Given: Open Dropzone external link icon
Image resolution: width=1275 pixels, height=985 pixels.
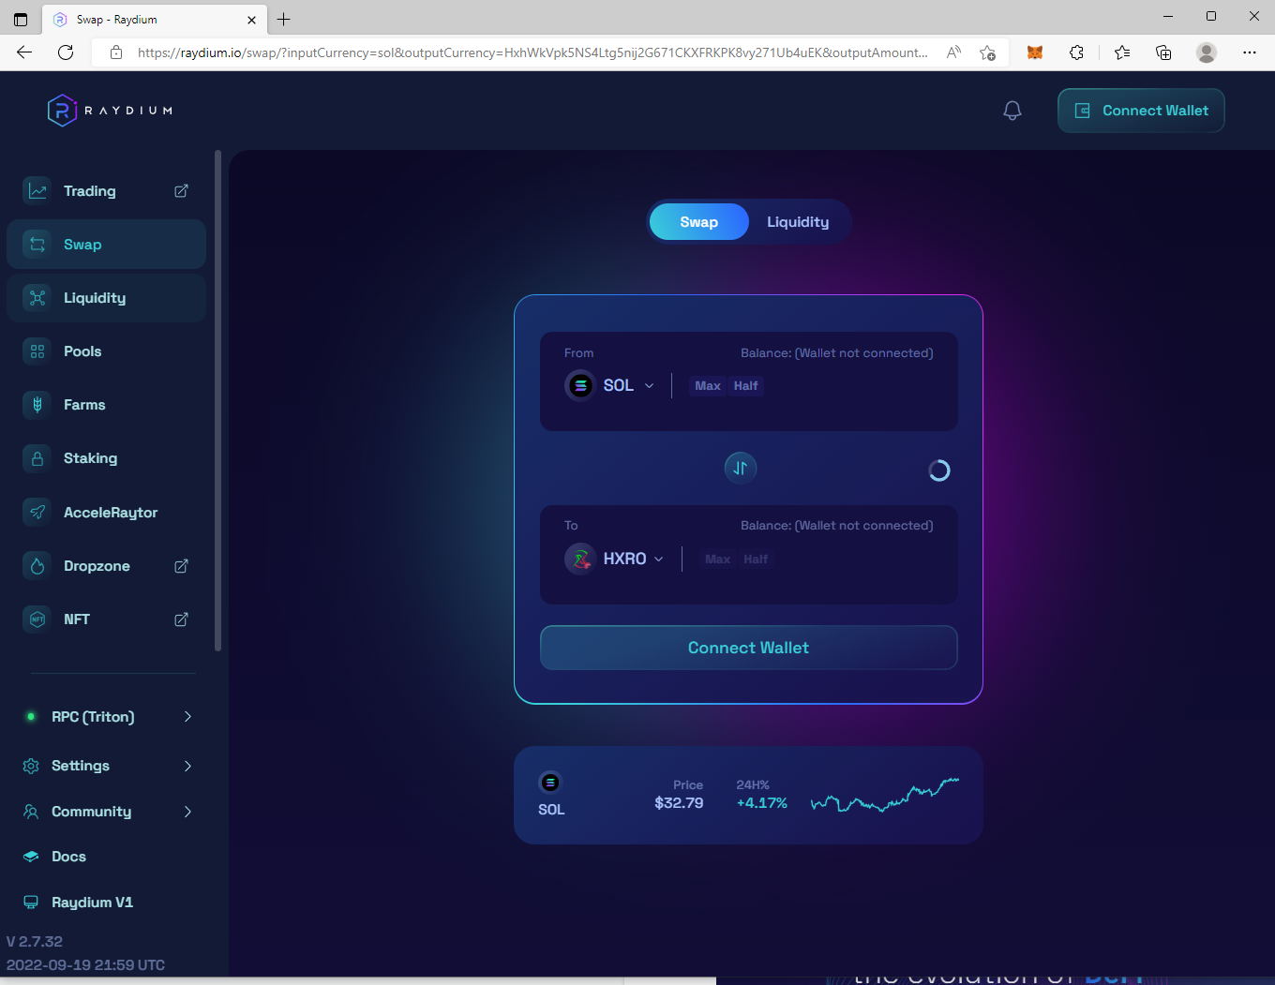Looking at the screenshot, I should pos(182,566).
